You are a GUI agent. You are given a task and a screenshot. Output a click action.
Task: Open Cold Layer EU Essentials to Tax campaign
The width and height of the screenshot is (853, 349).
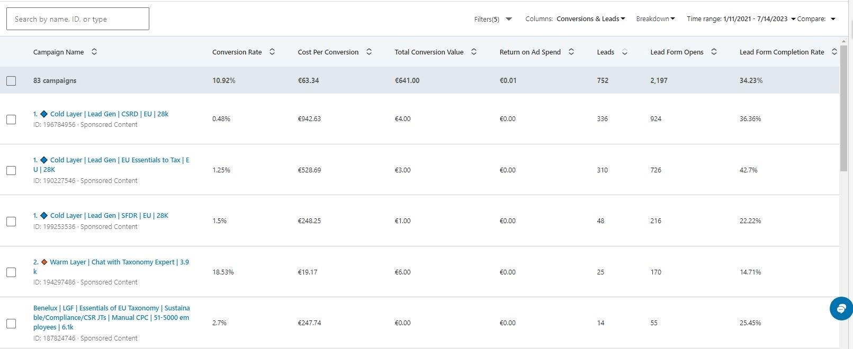point(111,164)
